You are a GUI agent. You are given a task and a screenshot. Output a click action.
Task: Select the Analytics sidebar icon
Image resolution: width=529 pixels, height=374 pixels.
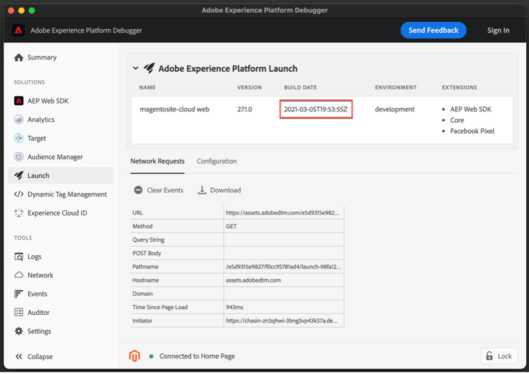pyautogui.click(x=19, y=120)
